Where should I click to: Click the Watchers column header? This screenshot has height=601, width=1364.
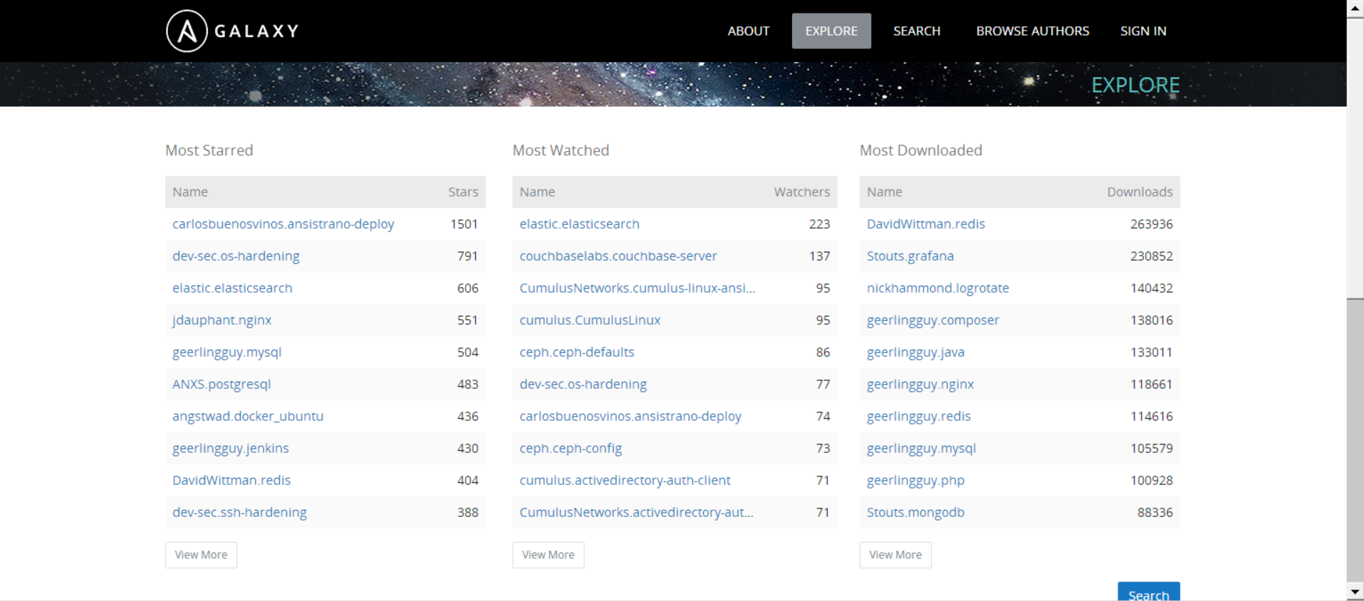pos(802,192)
